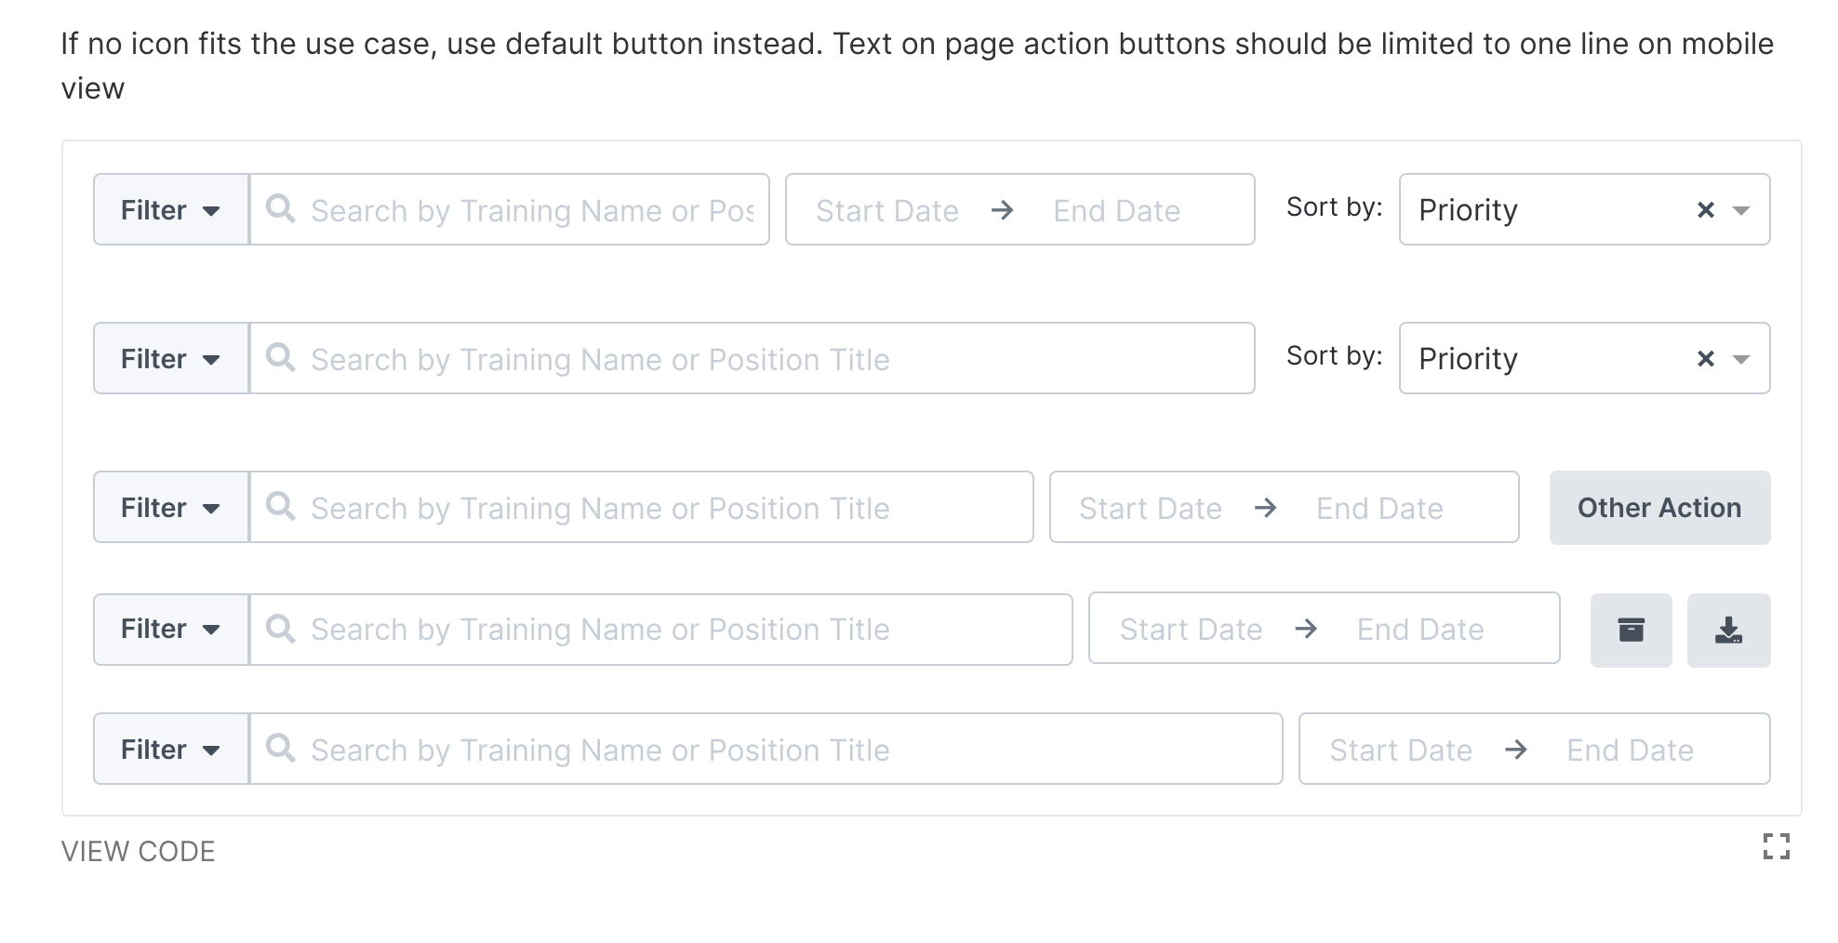Click the VIEW CODE link
The width and height of the screenshot is (1838, 943).
tap(139, 851)
